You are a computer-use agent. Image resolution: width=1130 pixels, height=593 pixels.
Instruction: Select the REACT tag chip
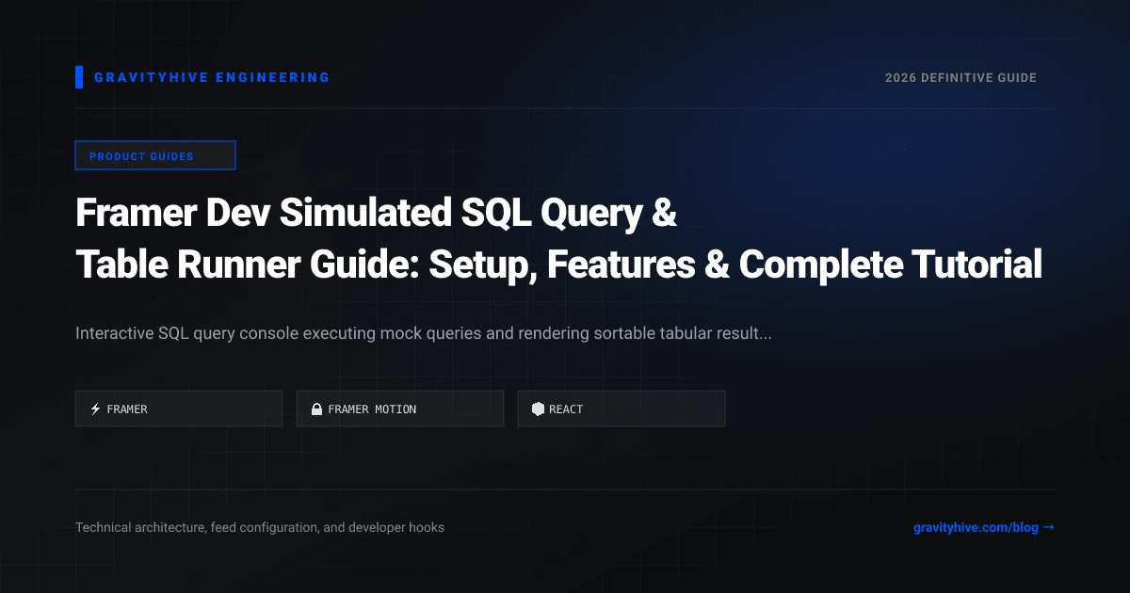tap(621, 409)
